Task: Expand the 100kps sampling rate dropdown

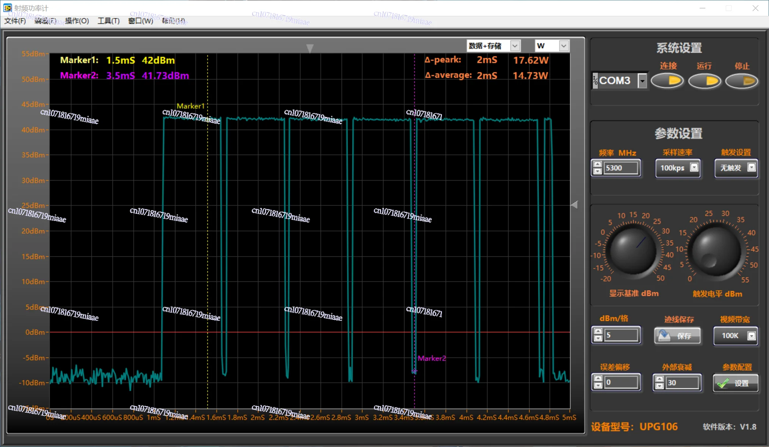Action: pyautogui.click(x=694, y=167)
